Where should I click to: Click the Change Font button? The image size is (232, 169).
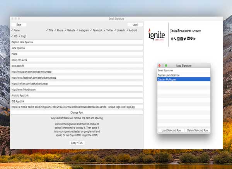pyautogui.click(x=77, y=113)
